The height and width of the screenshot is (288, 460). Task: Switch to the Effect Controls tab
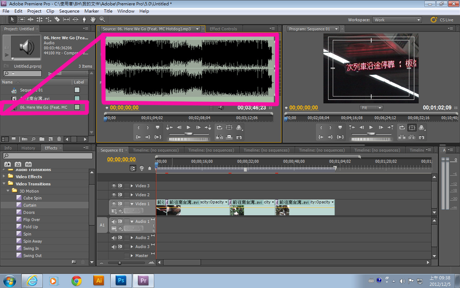(x=223, y=29)
